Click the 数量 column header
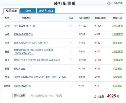 coord(71,18)
